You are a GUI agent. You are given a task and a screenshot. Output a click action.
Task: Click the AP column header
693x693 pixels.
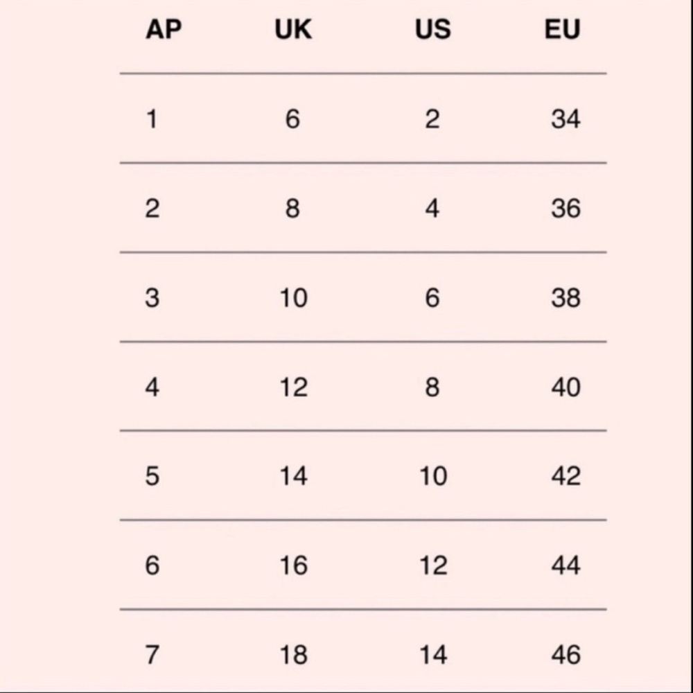[x=164, y=30]
